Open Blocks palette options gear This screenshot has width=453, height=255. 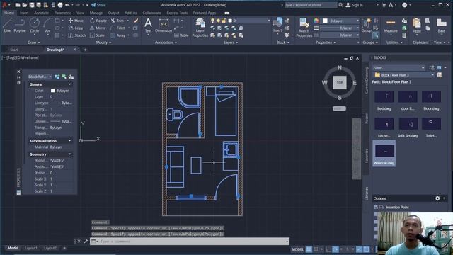click(437, 198)
